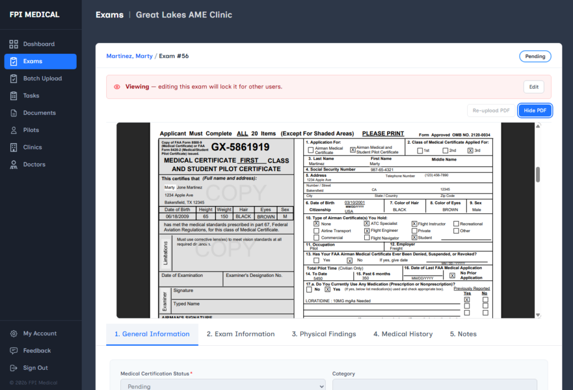This screenshot has width=573, height=390.
Task: Click the Documents file icon
Action: (13, 113)
